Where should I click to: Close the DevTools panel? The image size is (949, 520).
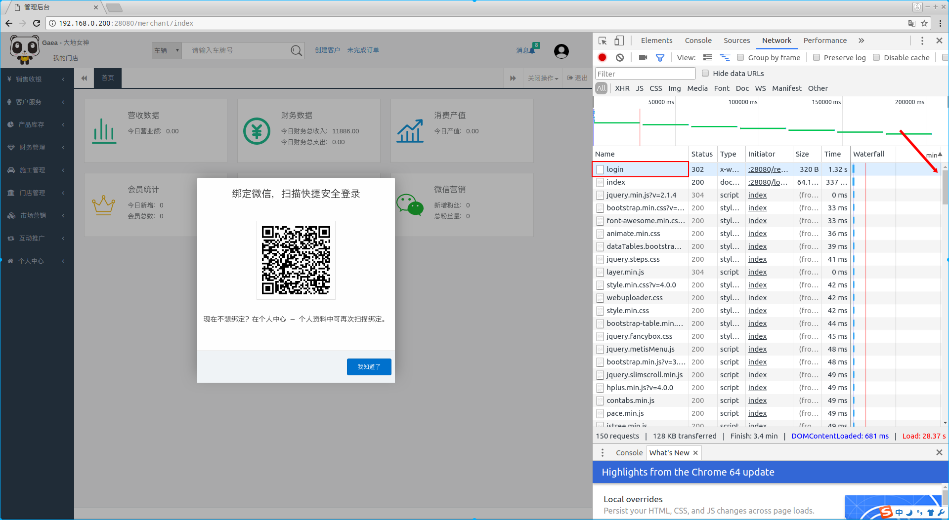point(939,40)
